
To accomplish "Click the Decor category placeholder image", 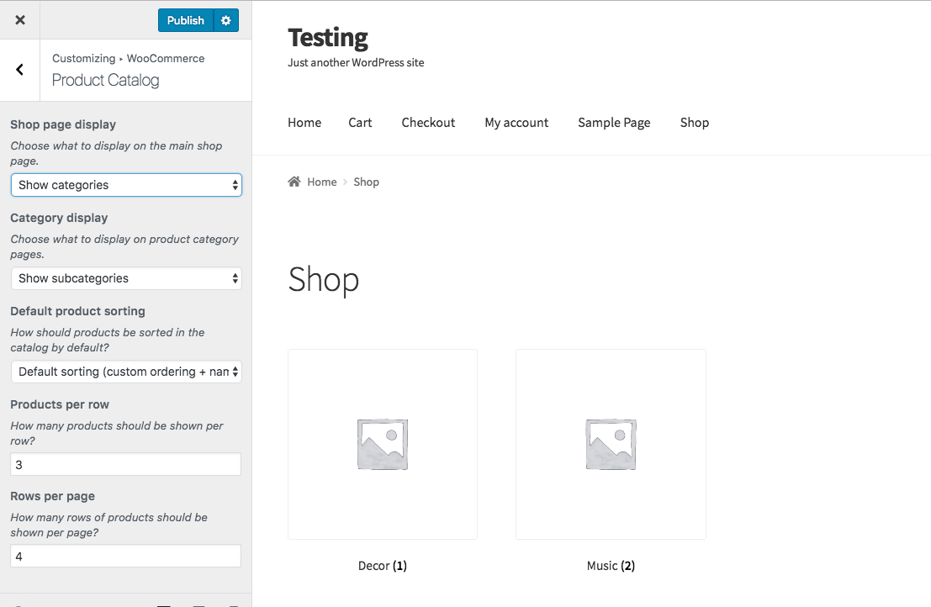I will (383, 444).
